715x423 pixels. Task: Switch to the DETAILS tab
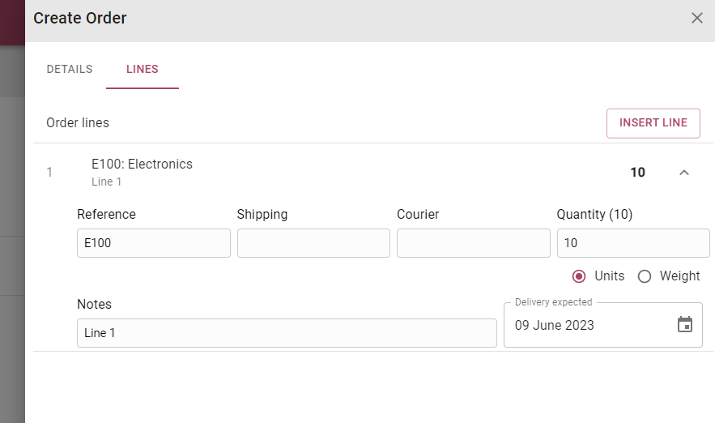pyautogui.click(x=70, y=70)
